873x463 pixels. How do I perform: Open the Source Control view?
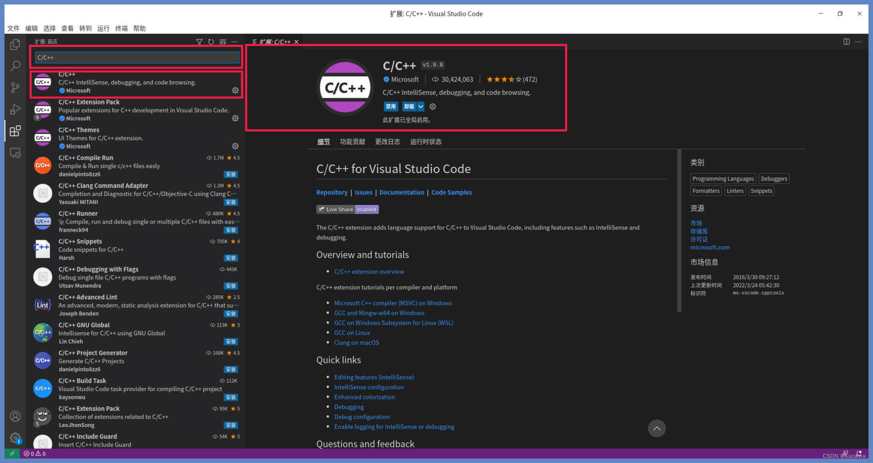pyautogui.click(x=15, y=88)
